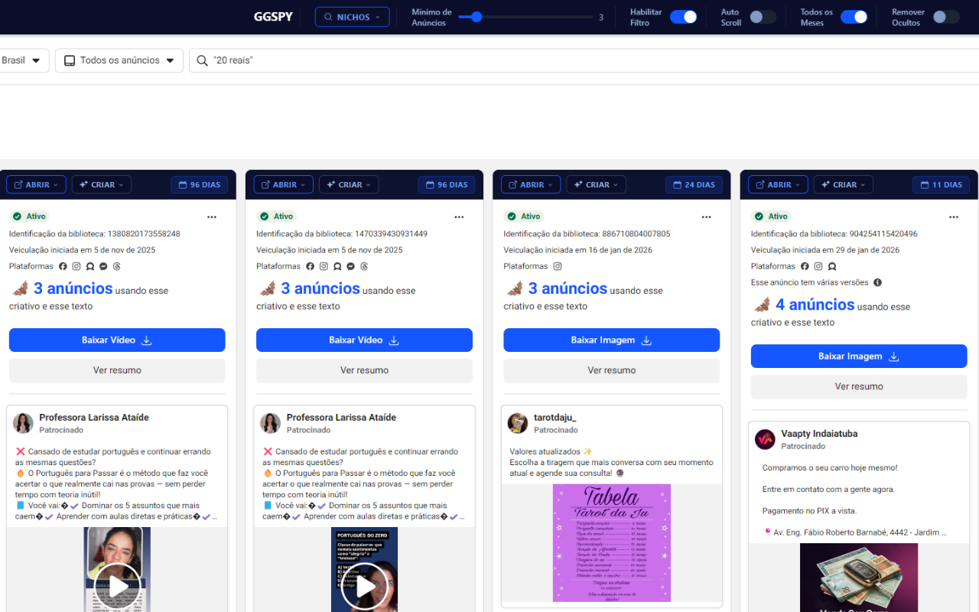The height and width of the screenshot is (612, 979).
Task: Click the tarotdaju_ advertiser name
Action: (x=555, y=418)
